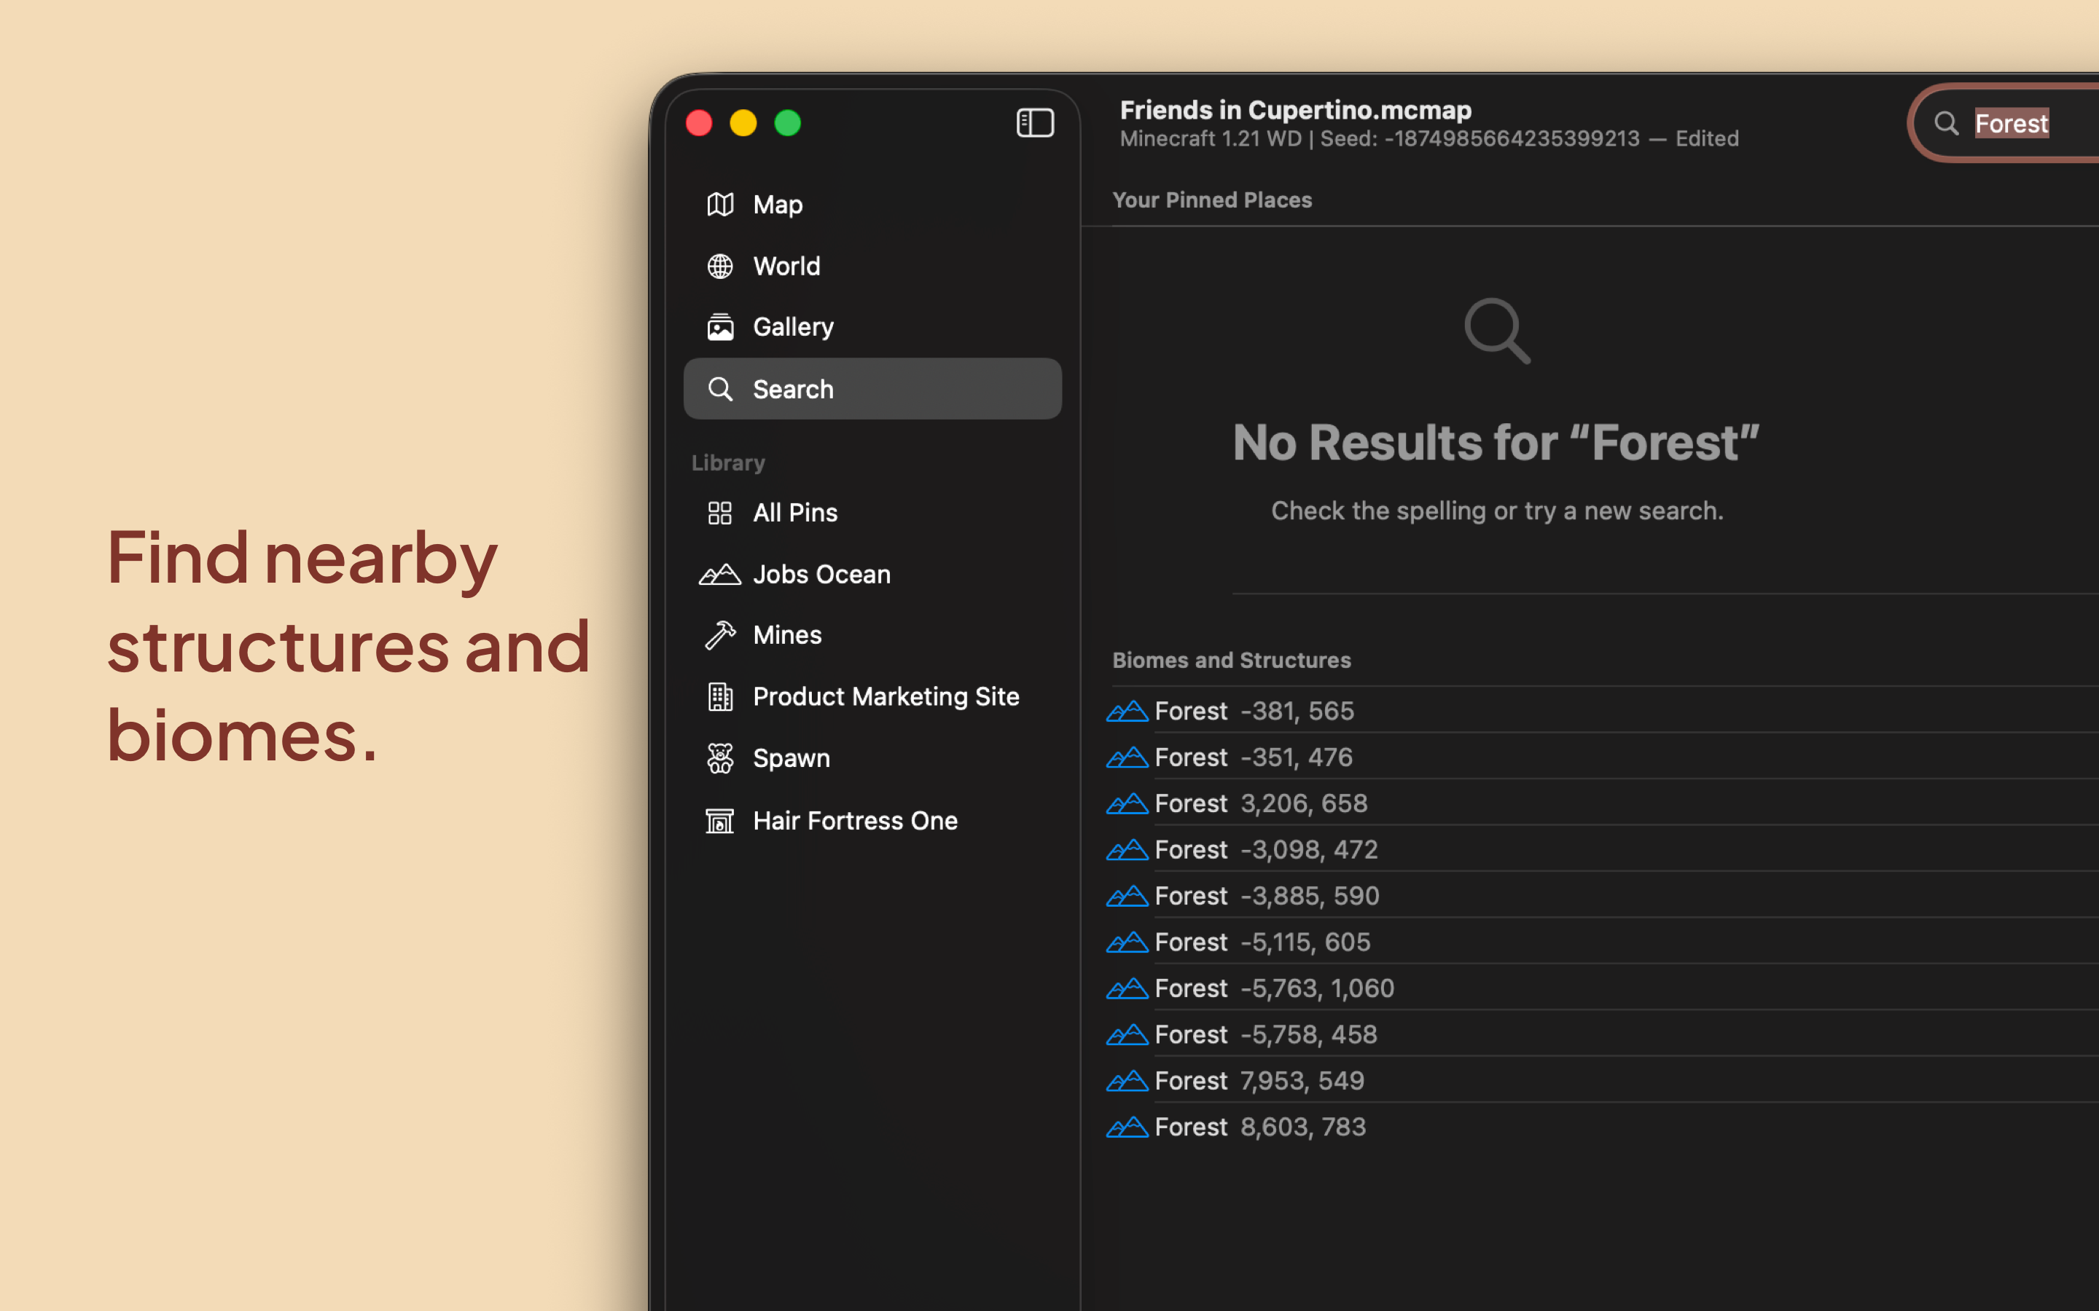Screen dimensions: 2099x1311
Task: Choose Forest result at -5,763, 1,060
Action: (1273, 988)
